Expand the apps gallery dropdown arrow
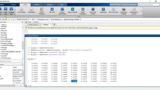Image resolution: width=160 pixels, height=90 pixels. click(141, 11)
